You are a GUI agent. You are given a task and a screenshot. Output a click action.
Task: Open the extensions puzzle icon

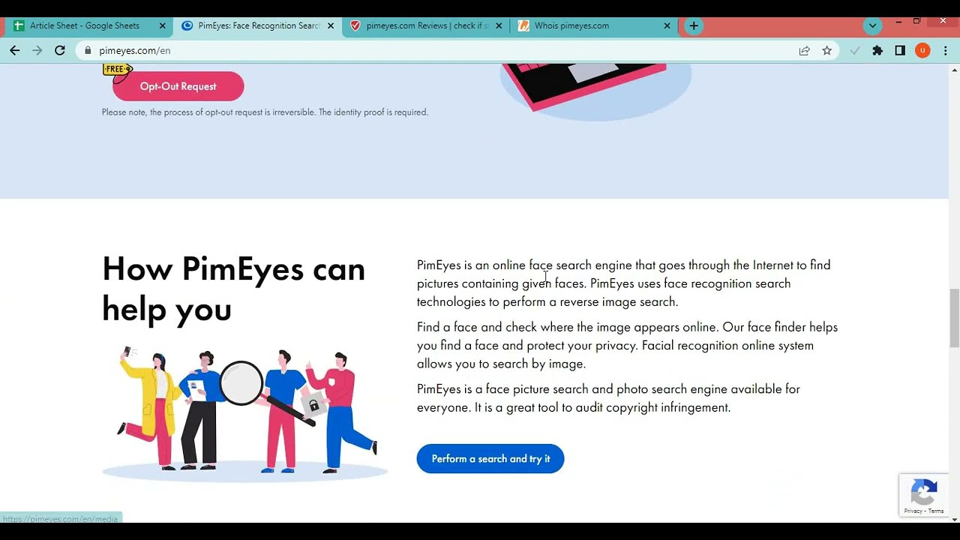pos(877,50)
